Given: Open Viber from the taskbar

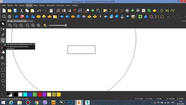Looking at the screenshot, I should point(45,102).
